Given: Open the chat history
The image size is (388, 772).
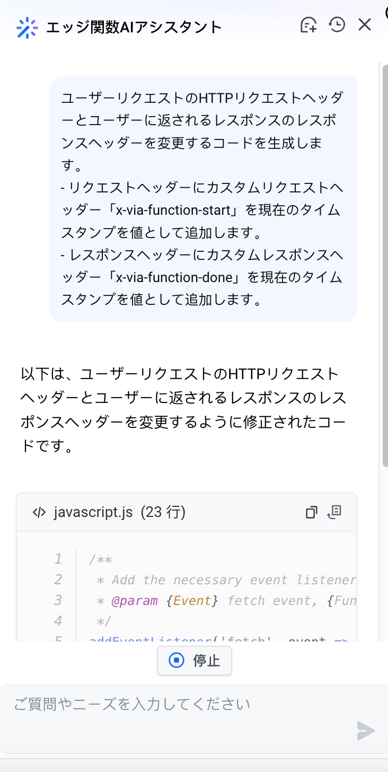Looking at the screenshot, I should [x=337, y=25].
